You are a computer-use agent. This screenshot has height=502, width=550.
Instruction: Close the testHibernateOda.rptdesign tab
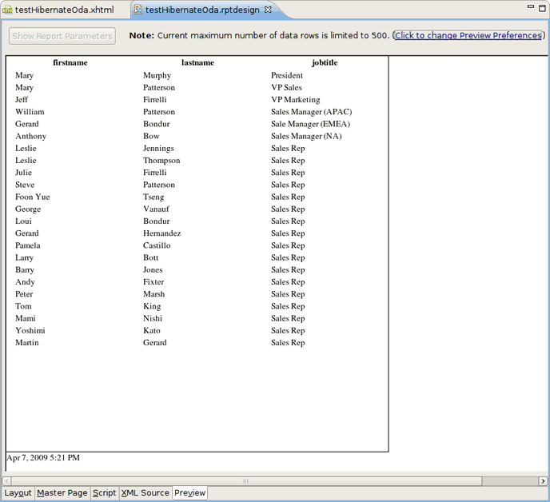click(268, 10)
